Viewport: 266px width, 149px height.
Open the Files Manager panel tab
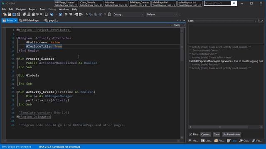(x=219, y=141)
